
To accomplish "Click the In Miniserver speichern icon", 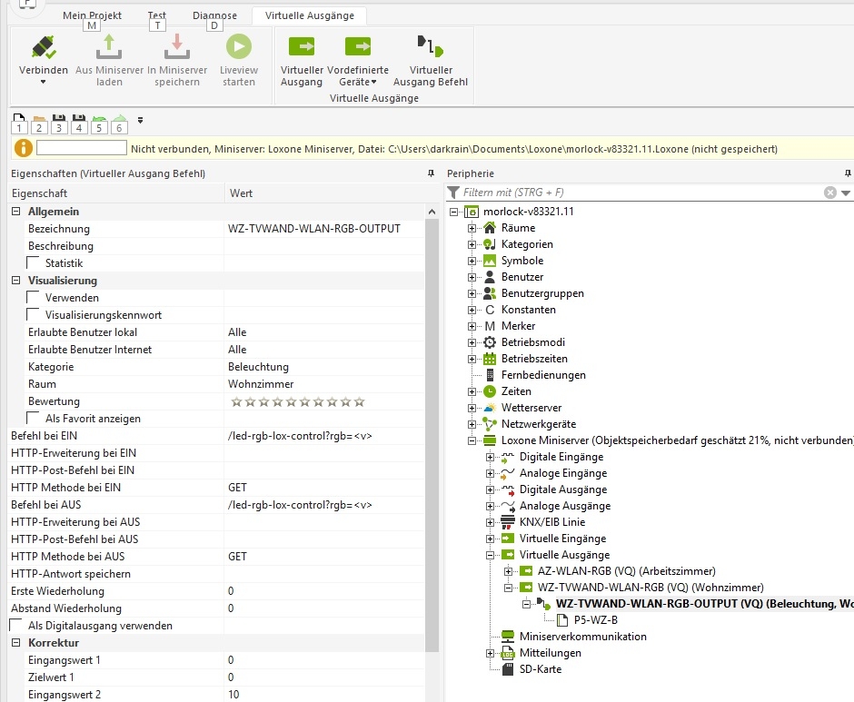I will tap(177, 47).
